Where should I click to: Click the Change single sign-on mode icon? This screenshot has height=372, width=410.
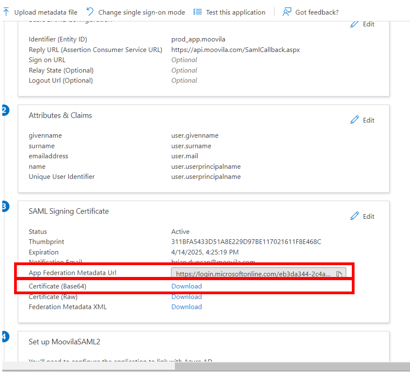(90, 12)
